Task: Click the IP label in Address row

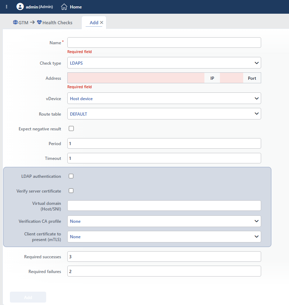Action: pos(212,78)
